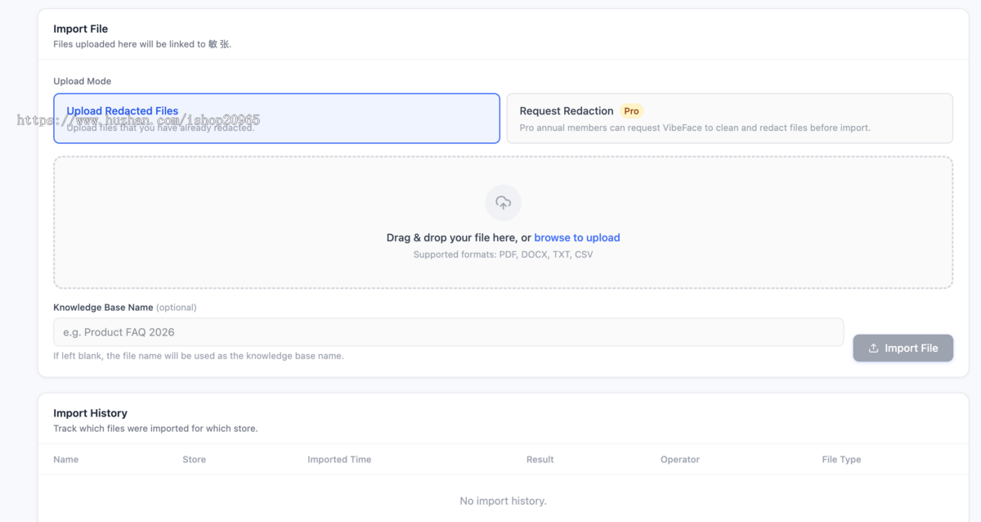This screenshot has height=522, width=981.
Task: Click the yellow Pro badge
Action: pyautogui.click(x=631, y=111)
